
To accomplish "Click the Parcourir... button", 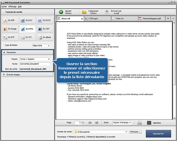I will point(135,132).
